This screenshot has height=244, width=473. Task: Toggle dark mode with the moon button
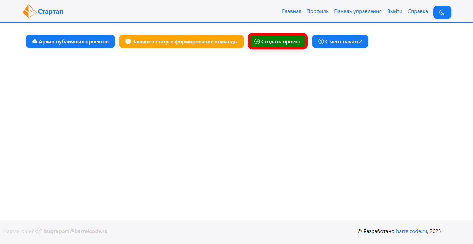442,12
